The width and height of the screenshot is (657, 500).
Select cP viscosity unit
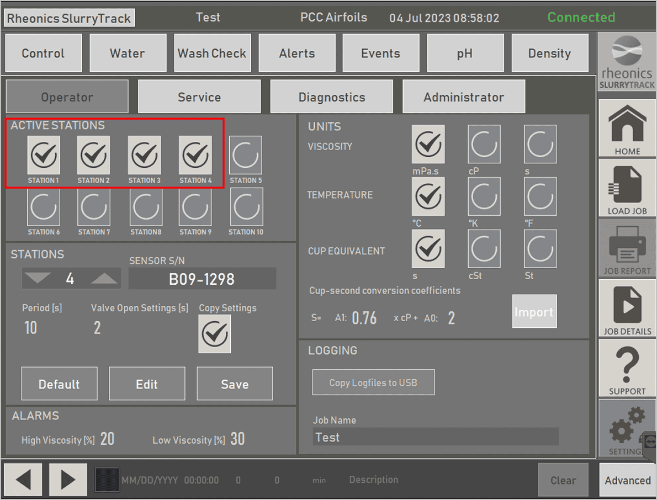484,145
